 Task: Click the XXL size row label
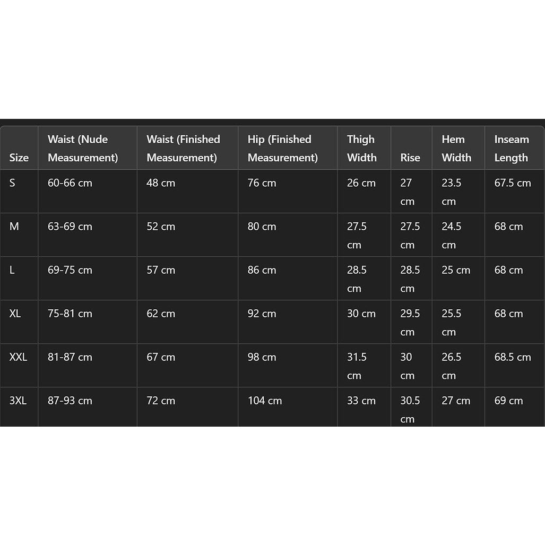[x=18, y=357]
